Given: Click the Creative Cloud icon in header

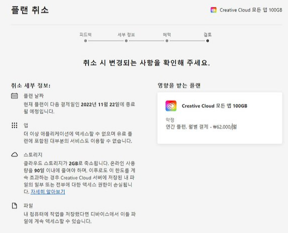Looking at the screenshot, I should click(x=213, y=10).
